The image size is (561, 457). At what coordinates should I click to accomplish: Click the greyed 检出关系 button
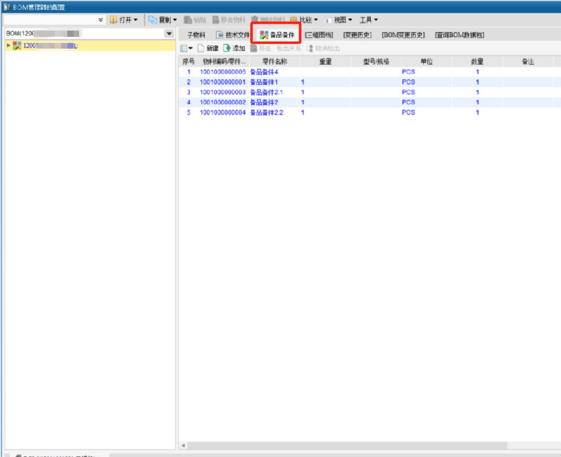(x=289, y=48)
